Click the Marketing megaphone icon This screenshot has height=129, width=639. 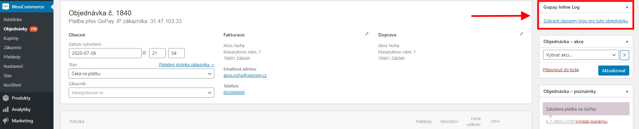(x=6, y=121)
